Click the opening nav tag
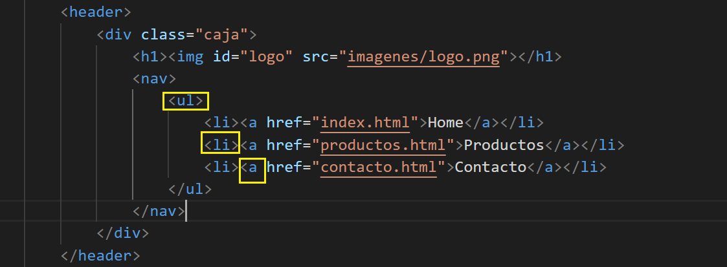Screen dimensions: 727x267 coord(154,78)
